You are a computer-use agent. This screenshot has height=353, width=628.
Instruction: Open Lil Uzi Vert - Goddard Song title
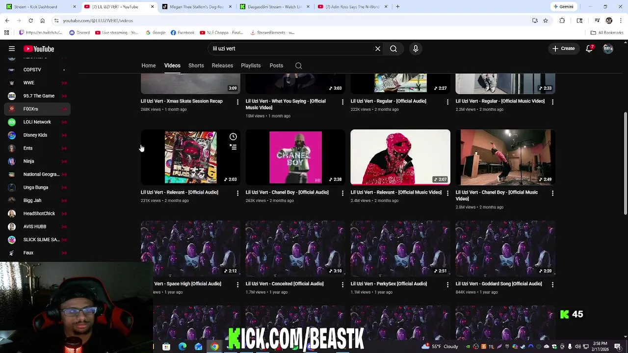tap(498, 284)
